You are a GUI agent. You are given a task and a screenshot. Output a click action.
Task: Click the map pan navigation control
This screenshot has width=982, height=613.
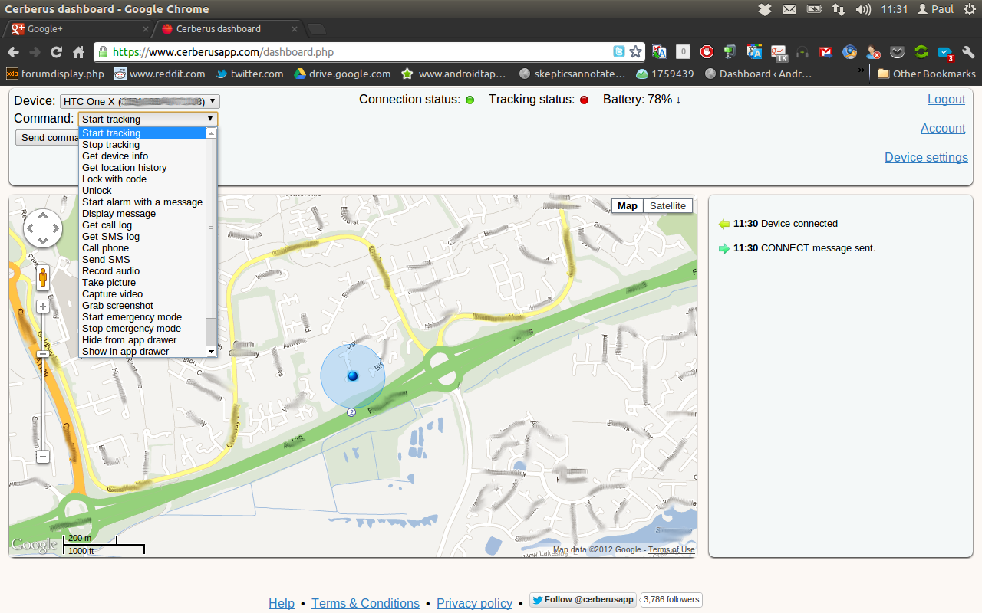pos(43,228)
